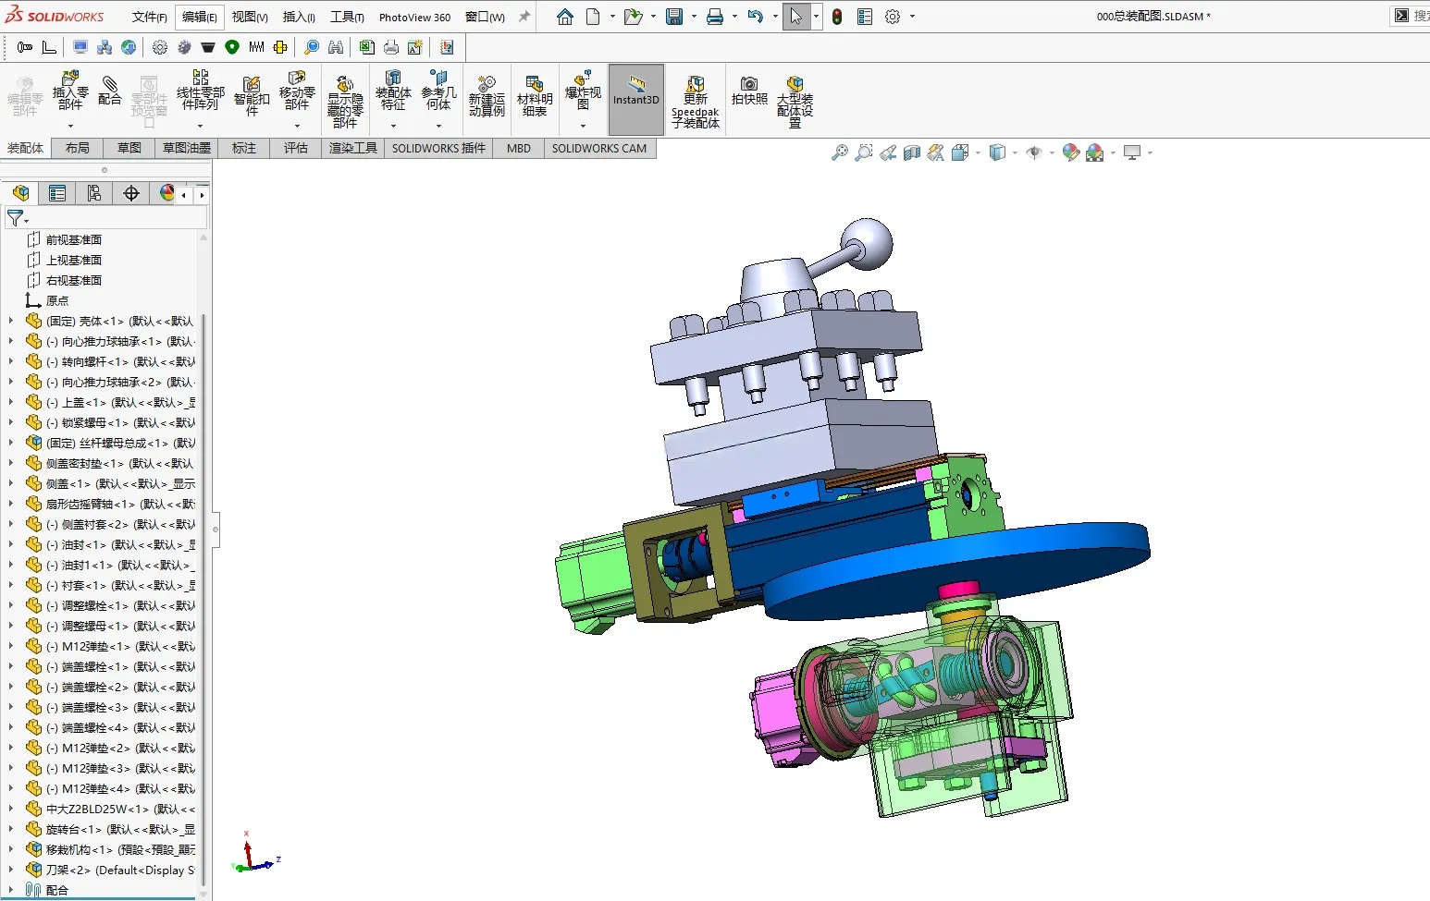The image size is (1430, 901).
Task: Switch to the 草图 (Sketch) tab
Action: [129, 148]
